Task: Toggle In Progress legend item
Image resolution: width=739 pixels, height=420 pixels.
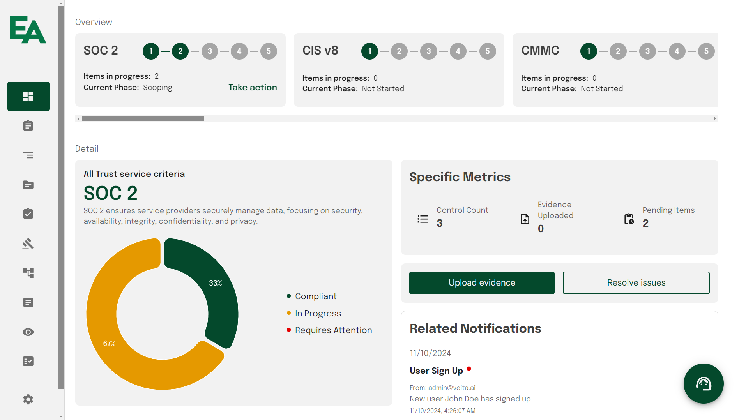Action: [x=318, y=314]
